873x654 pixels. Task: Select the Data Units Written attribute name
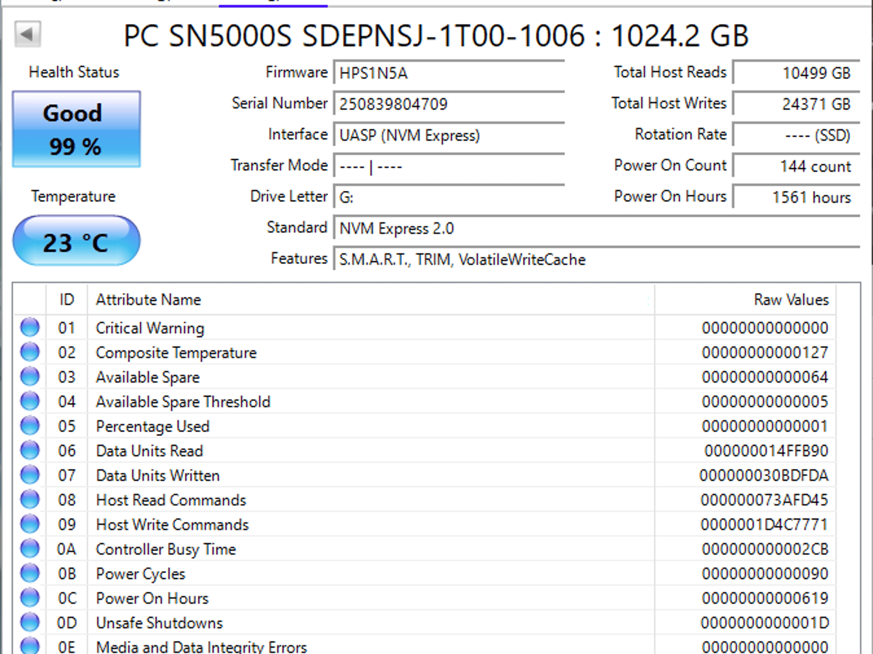coord(158,476)
